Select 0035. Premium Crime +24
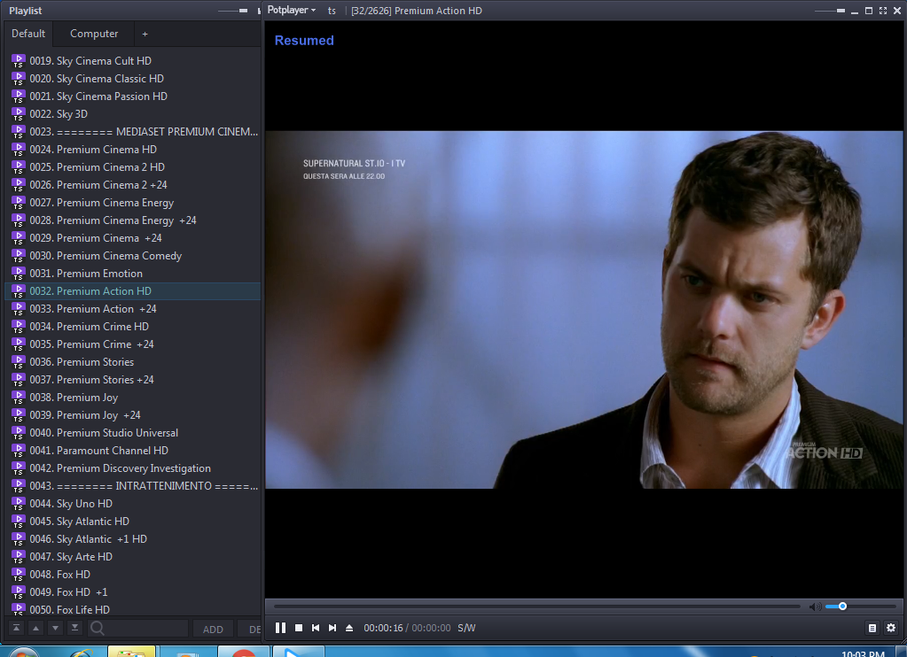The width and height of the screenshot is (907, 657). click(132, 344)
